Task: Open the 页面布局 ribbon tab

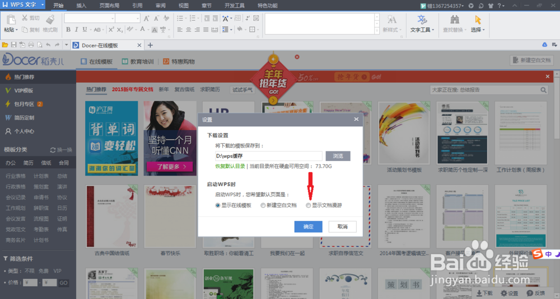Action: point(109,6)
